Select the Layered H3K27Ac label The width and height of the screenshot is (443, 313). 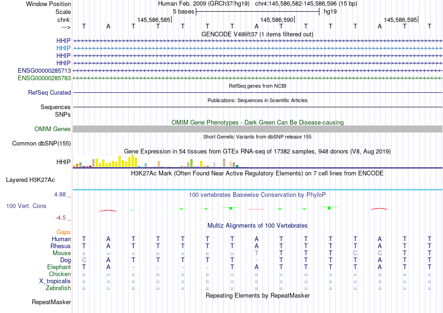pyautogui.click(x=30, y=180)
